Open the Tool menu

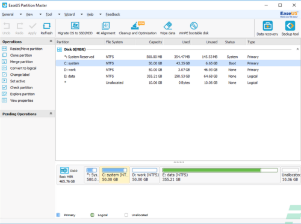pos(49,14)
